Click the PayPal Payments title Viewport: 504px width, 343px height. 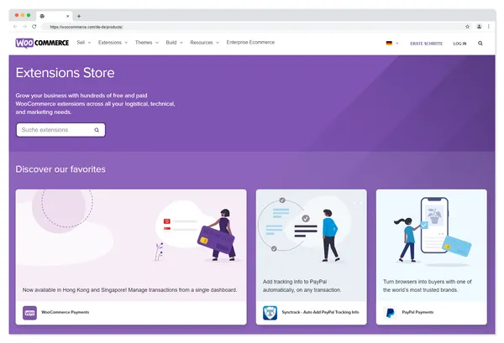[x=417, y=312]
